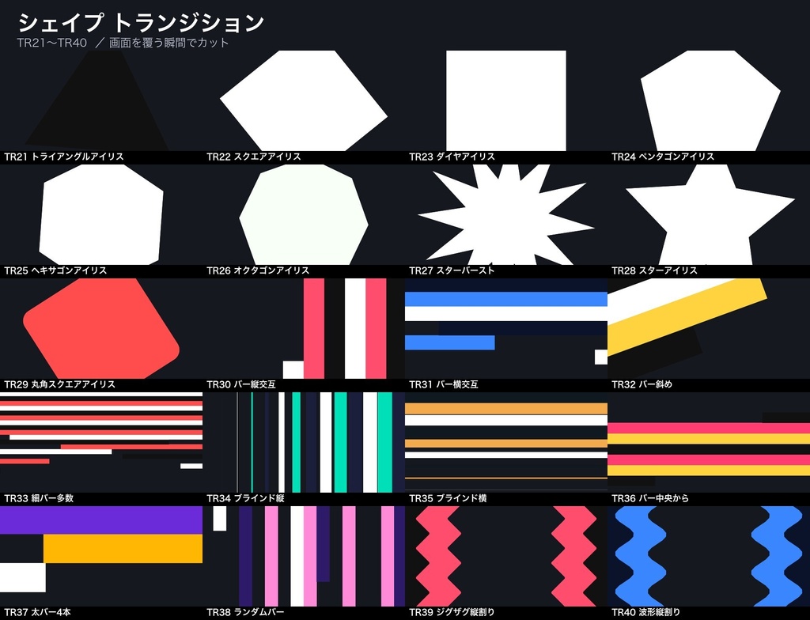
Task: Click the label TR29 丸角スクエアアイリス
Action: click(x=59, y=384)
